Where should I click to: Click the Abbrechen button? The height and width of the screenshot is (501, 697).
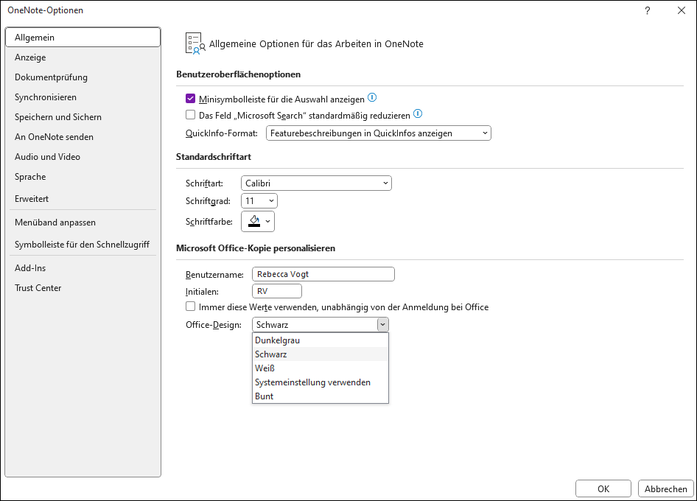[665, 488]
